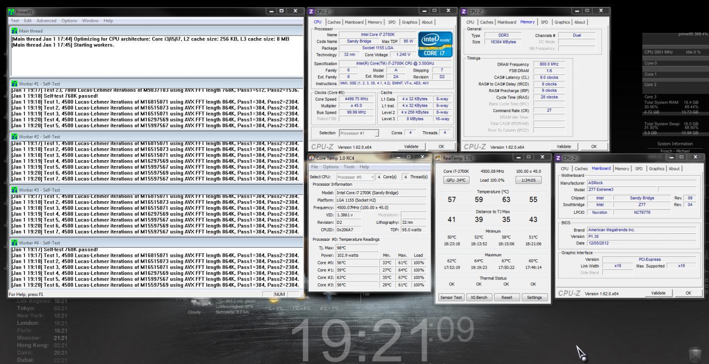Click the Model Z77 Extreme3 field in CPU-Z
The height and width of the screenshot is (364, 709).
621,190
